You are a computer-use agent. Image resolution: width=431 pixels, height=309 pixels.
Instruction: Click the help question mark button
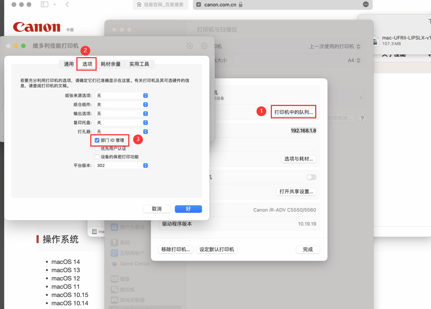[362, 118]
